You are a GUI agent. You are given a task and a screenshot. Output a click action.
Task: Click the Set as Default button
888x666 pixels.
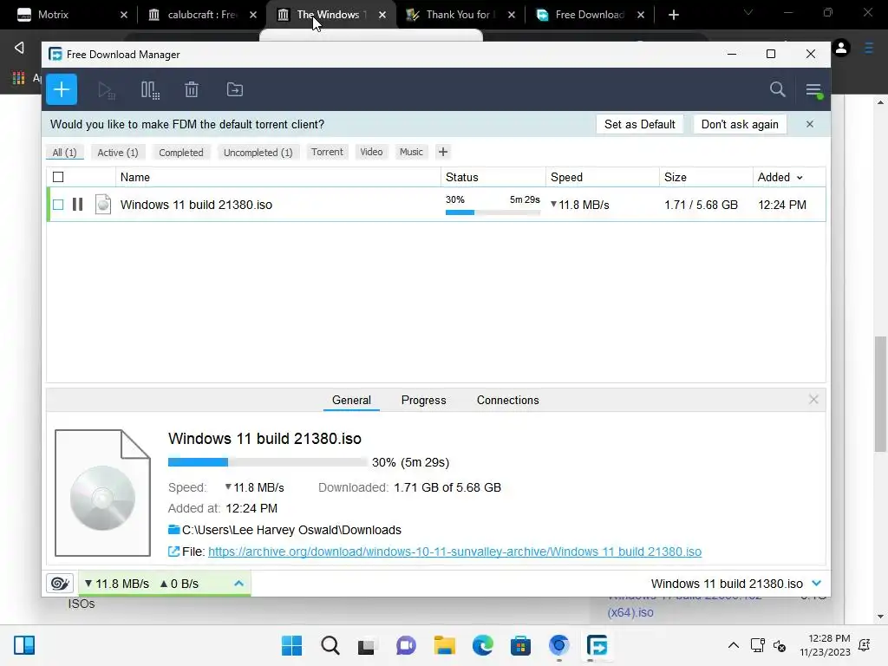pyautogui.click(x=640, y=124)
